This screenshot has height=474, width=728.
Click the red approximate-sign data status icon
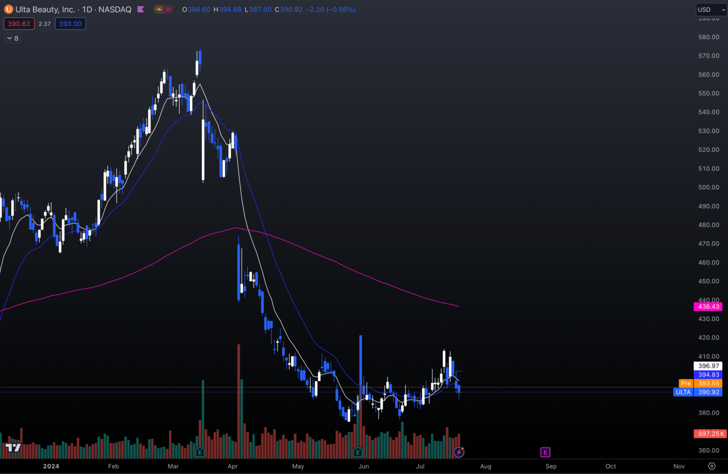click(x=168, y=10)
